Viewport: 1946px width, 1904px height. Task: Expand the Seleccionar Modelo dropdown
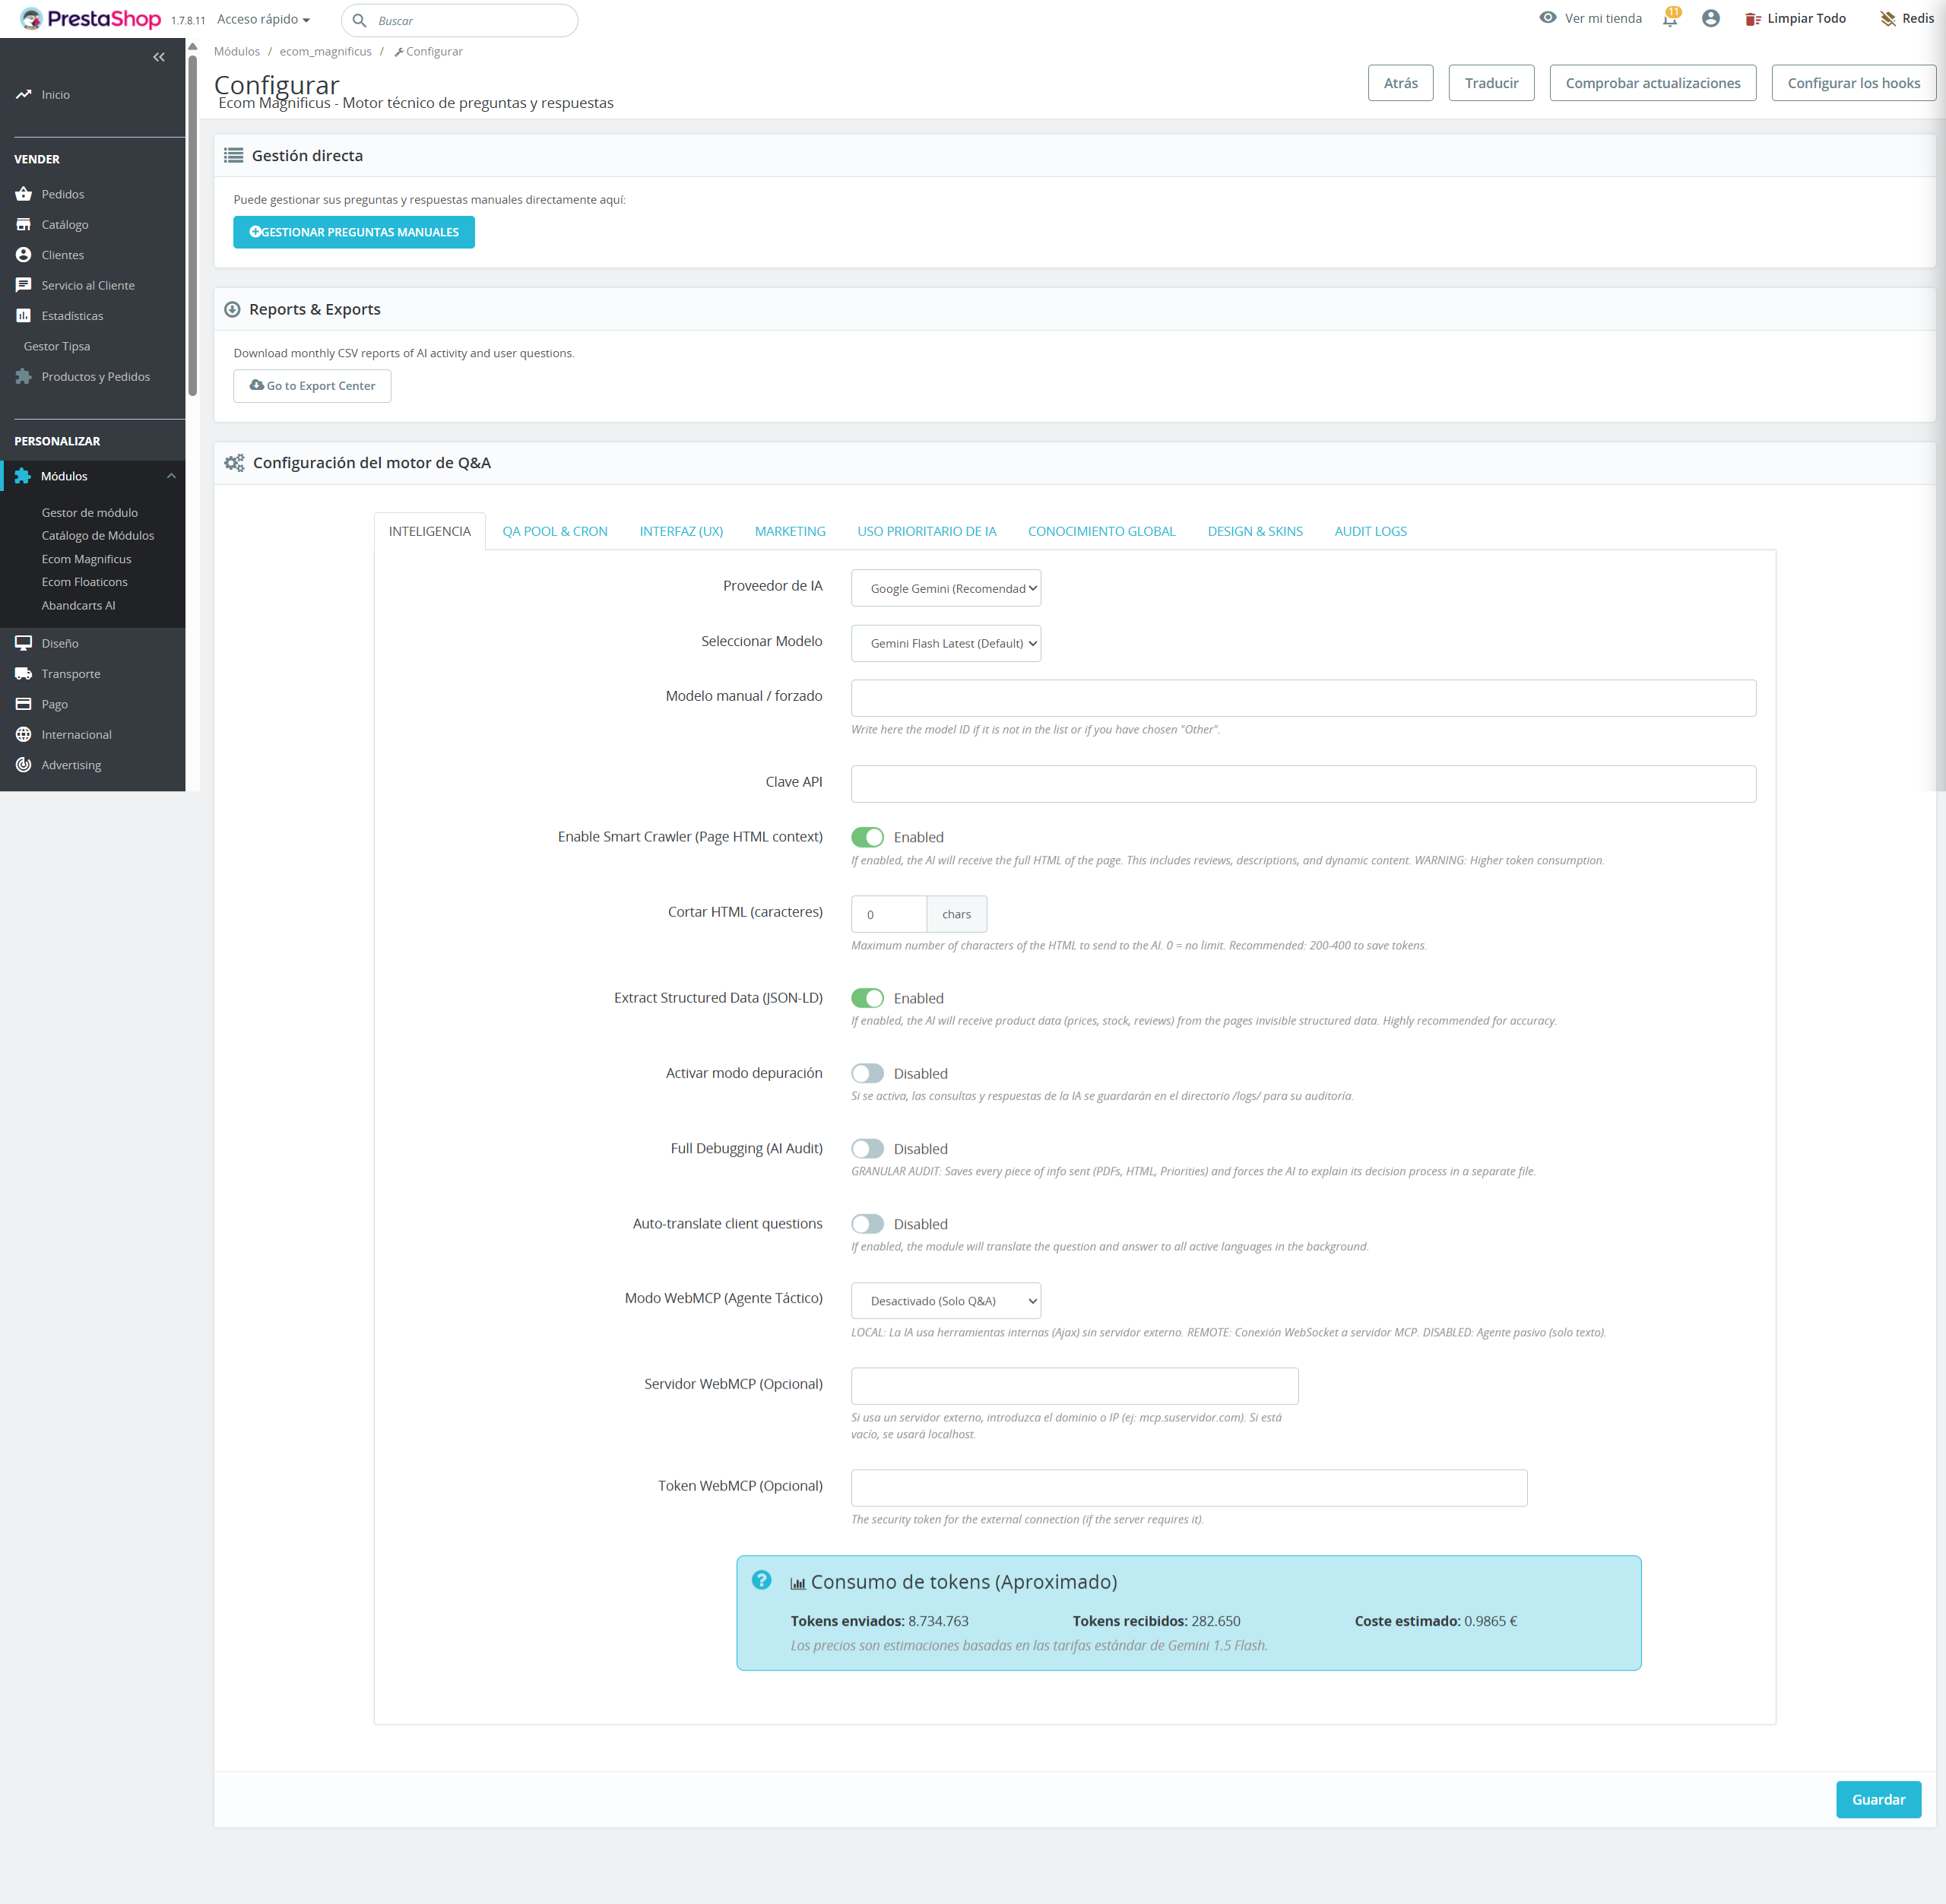(x=945, y=643)
